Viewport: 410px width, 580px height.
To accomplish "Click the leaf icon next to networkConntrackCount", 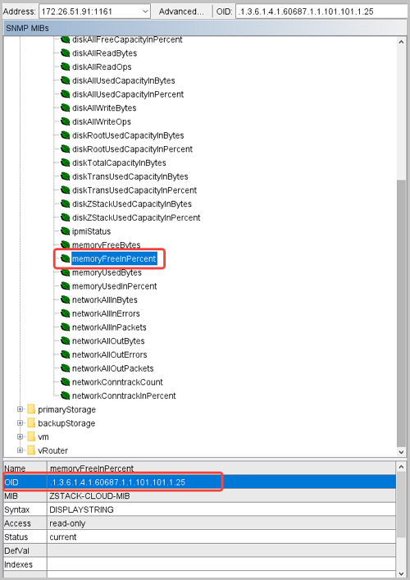I will (x=65, y=381).
